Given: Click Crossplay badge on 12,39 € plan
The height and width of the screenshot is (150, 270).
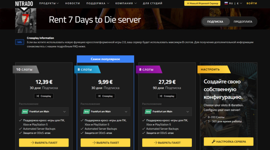Looking at the screenshot, I should tap(44, 96).
